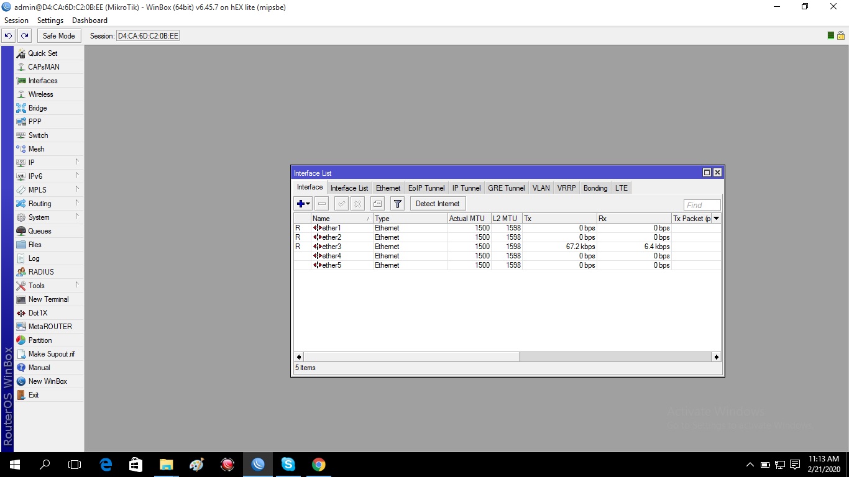The height and width of the screenshot is (477, 849).
Task: Open Dot1X in sidebar
Action: (x=48, y=313)
